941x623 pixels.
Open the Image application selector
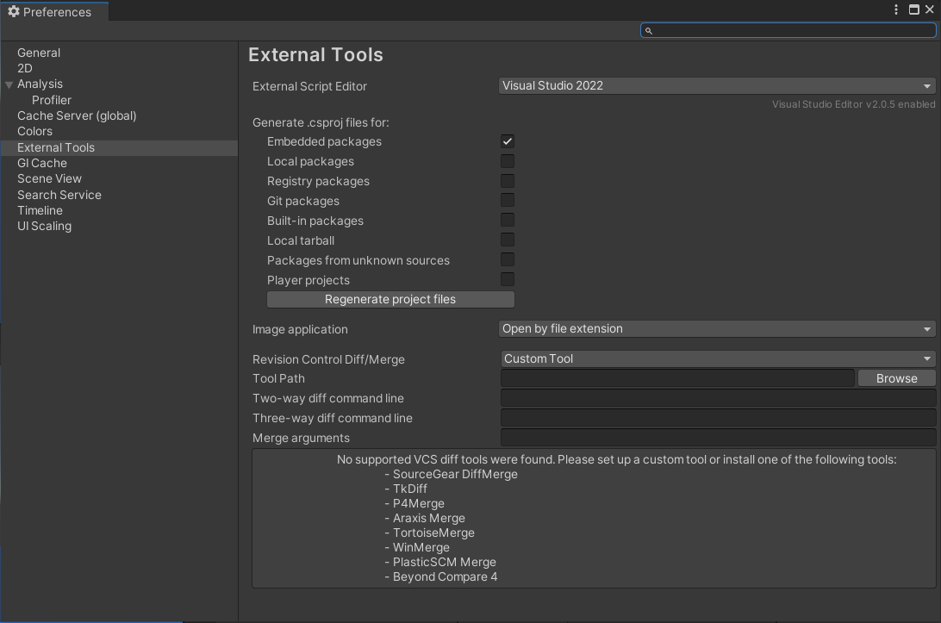click(x=717, y=328)
